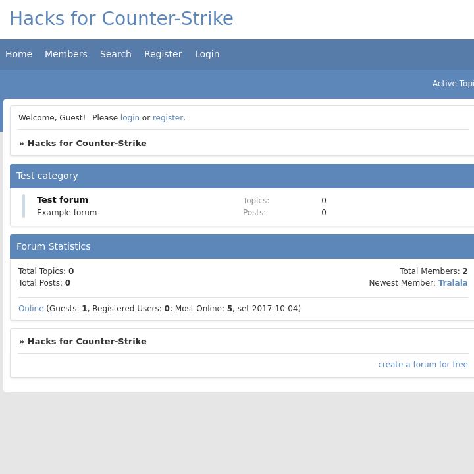Screen dimensions: 474x474
Task: Click the login link in the welcome message
Action: [x=130, y=118]
